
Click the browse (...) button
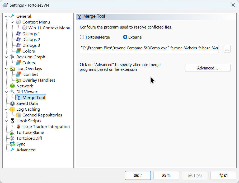tap(227, 49)
